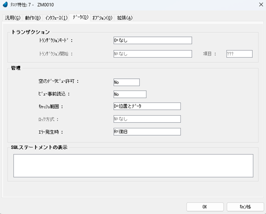Open the 拡張(A) tab
Viewport: 266px width, 214px height.
point(125,18)
